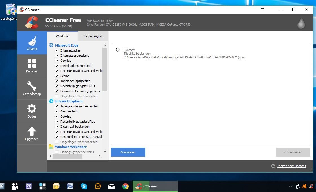Click the Microsoft Edge group icon
Image resolution: width=316 pixels, height=192 pixels.
point(51,45)
